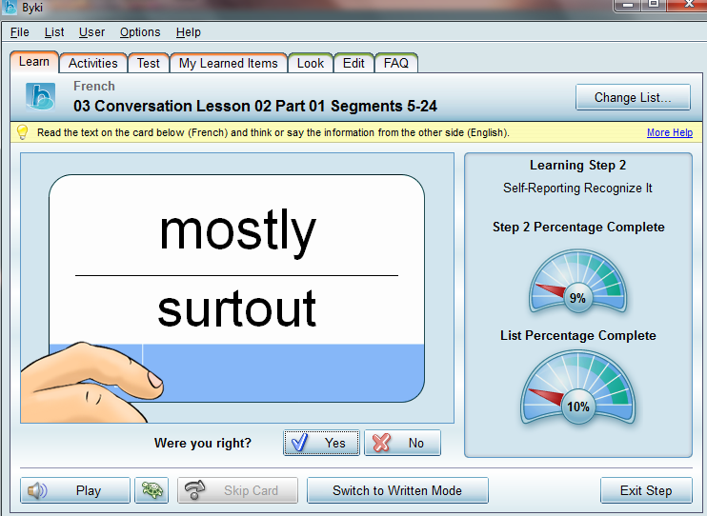707x516 pixels.
Task: Click the turtle slow-playback icon
Action: tap(151, 490)
